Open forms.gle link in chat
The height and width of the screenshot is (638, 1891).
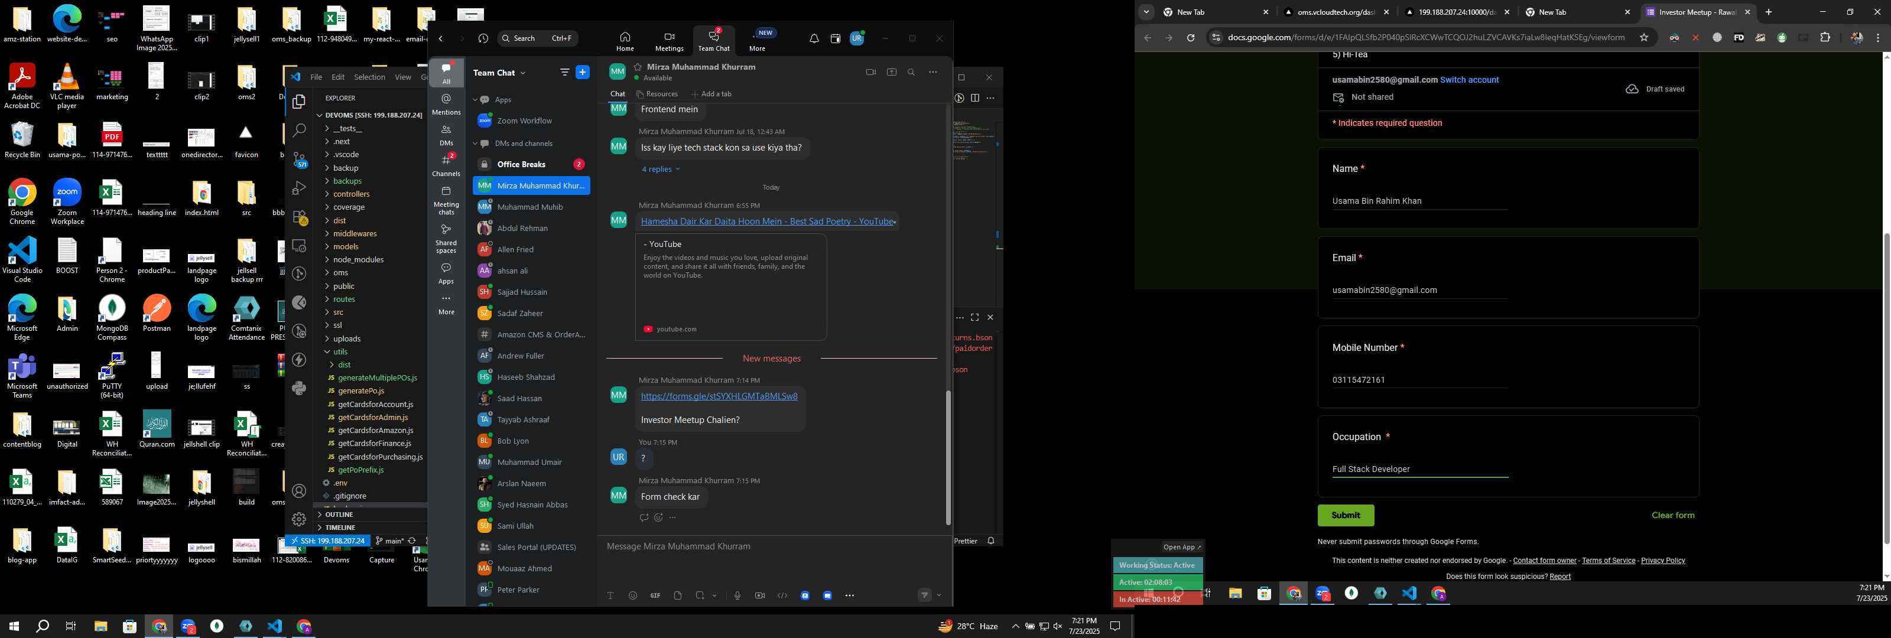[719, 396]
